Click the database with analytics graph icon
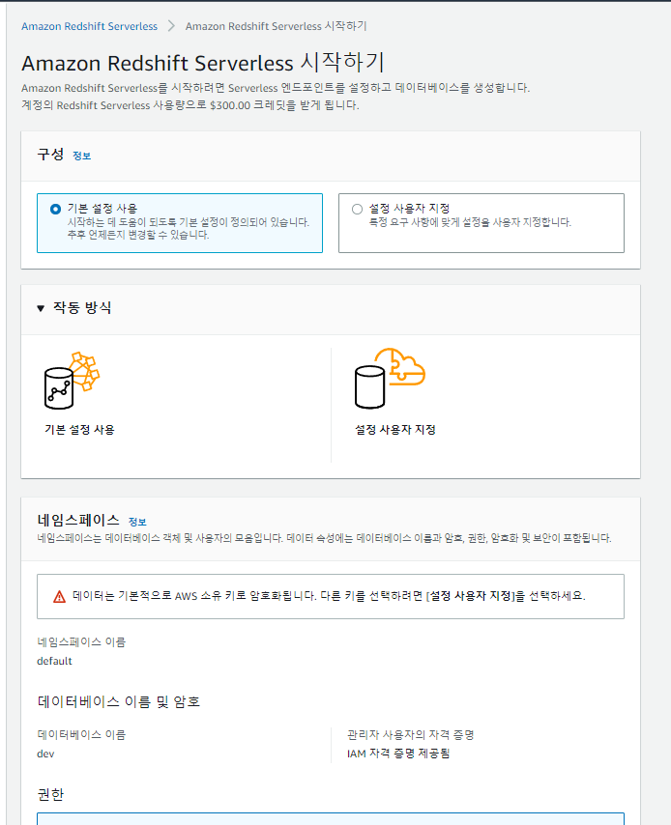 [72, 381]
